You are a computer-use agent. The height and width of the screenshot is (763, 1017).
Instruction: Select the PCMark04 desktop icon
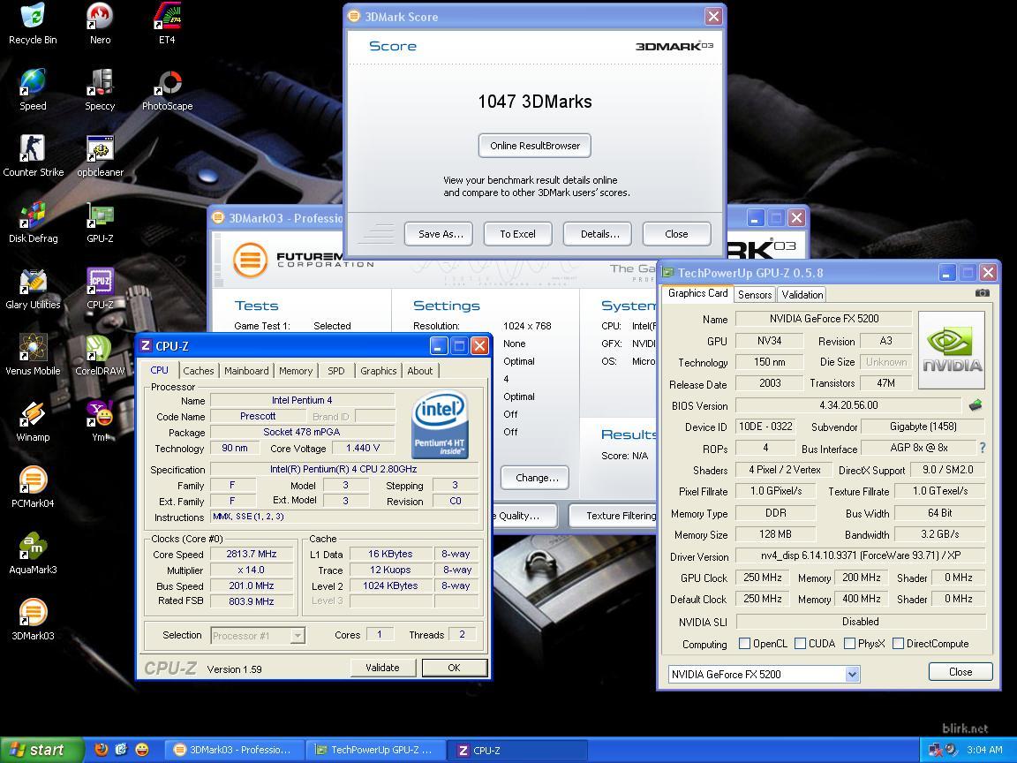pos(33,487)
